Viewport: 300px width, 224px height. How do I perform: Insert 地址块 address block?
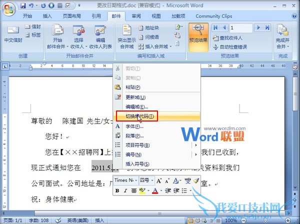148,28
